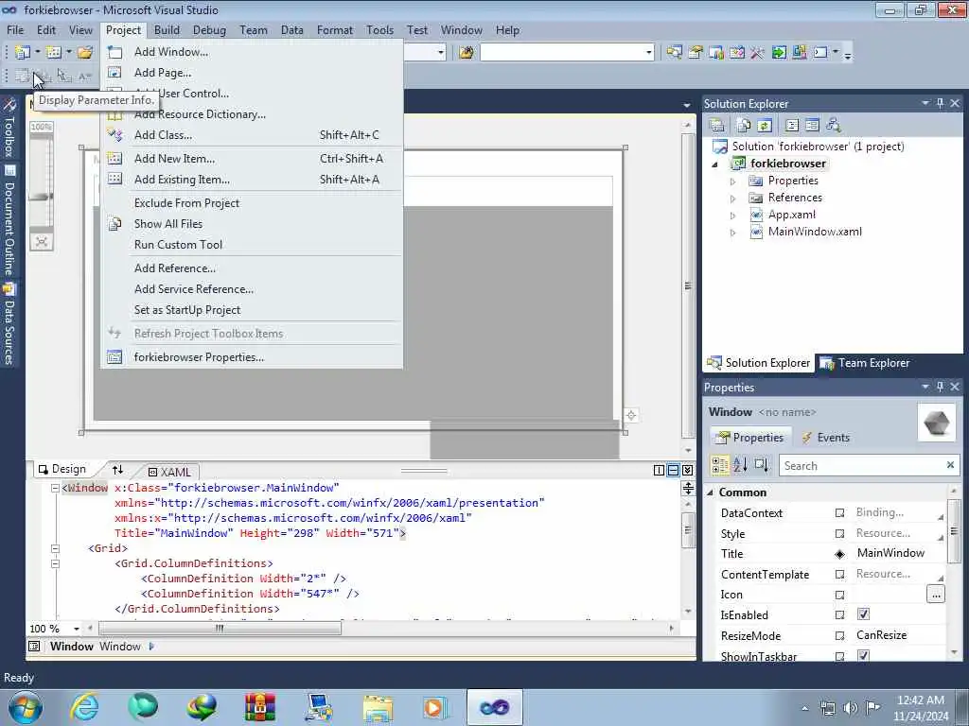Viewport: 969px width, 726px height.
Task: Collapse the pane with double-chevron icon
Action: (x=687, y=471)
